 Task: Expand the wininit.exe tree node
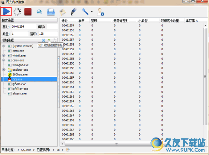[x=4, y=55]
